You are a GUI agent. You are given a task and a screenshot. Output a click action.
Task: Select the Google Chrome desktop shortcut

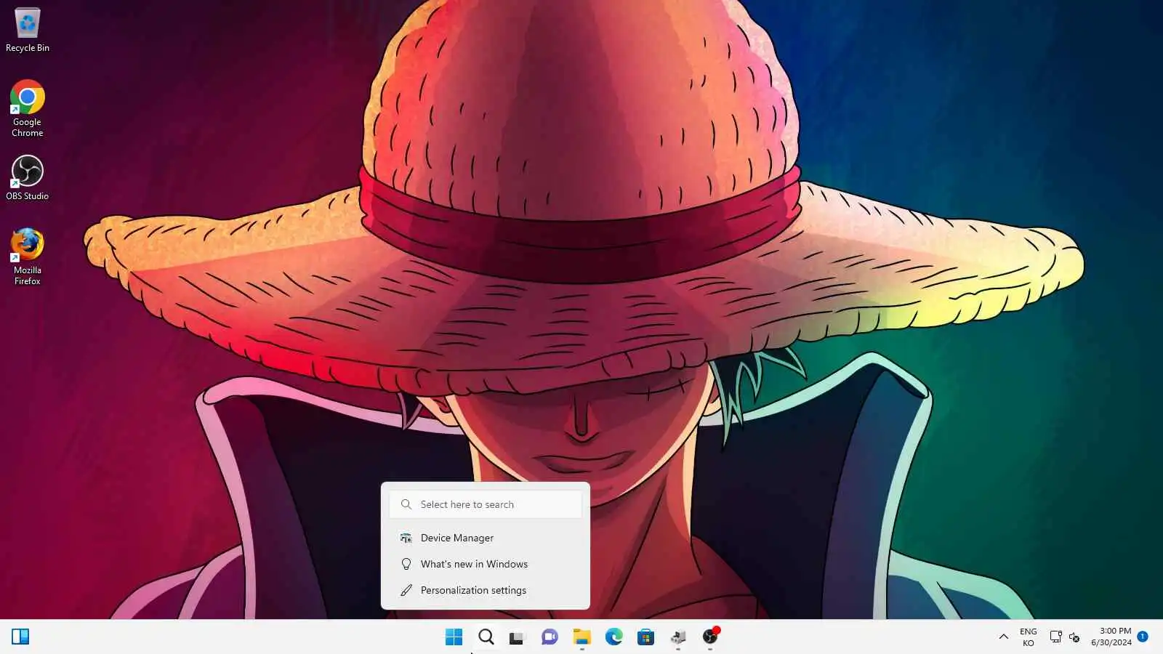(28, 108)
